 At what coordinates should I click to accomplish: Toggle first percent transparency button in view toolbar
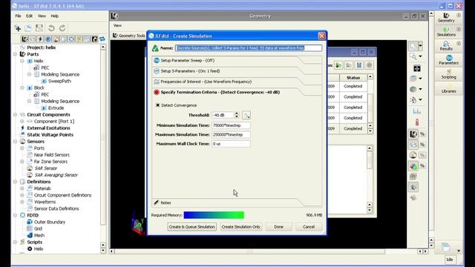[x=422, y=134]
